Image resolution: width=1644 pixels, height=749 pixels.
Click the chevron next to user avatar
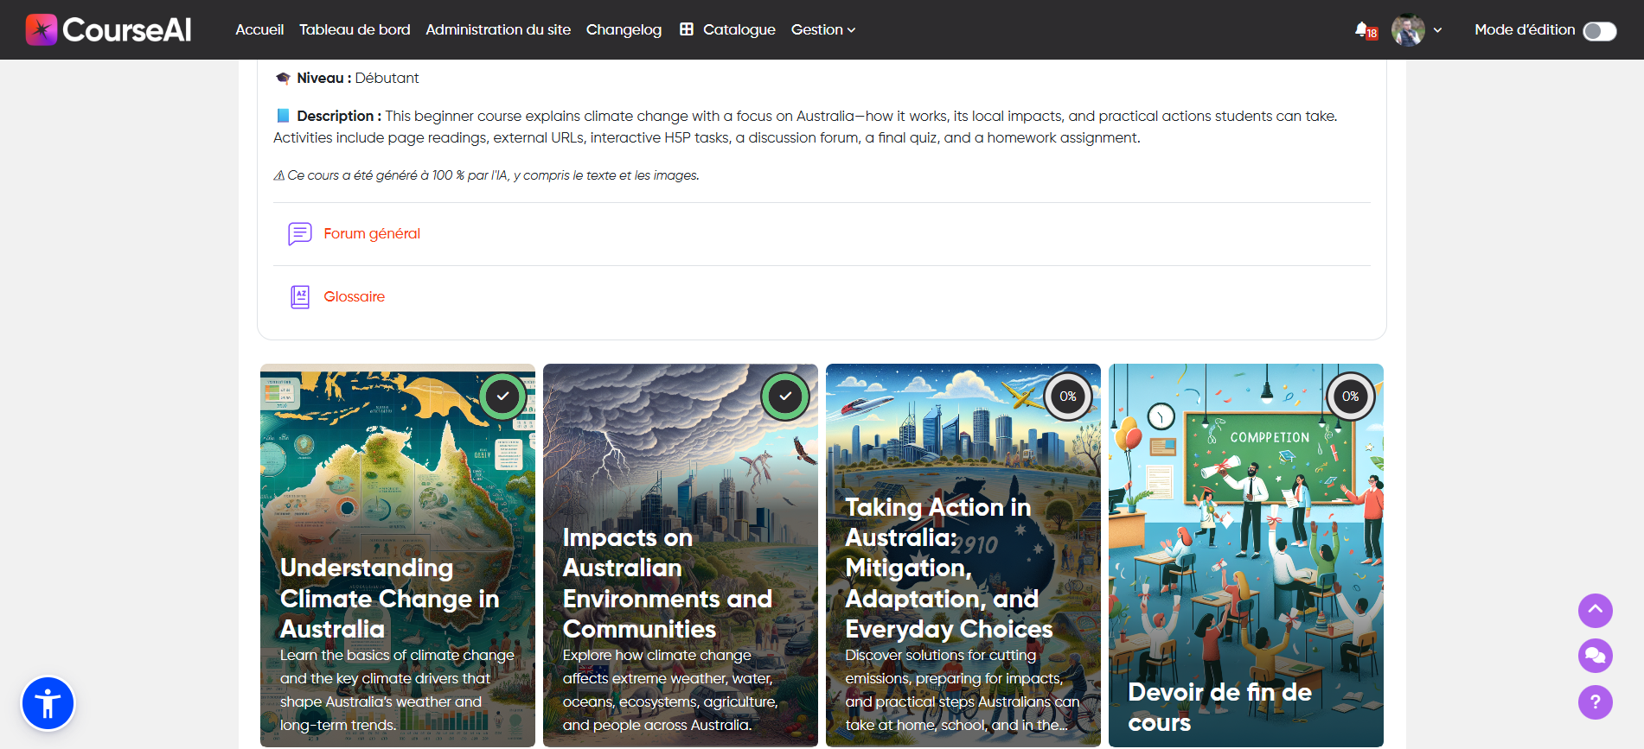[x=1437, y=30]
